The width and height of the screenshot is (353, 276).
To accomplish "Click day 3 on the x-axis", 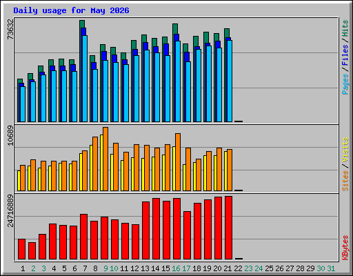I will (x=43, y=268).
